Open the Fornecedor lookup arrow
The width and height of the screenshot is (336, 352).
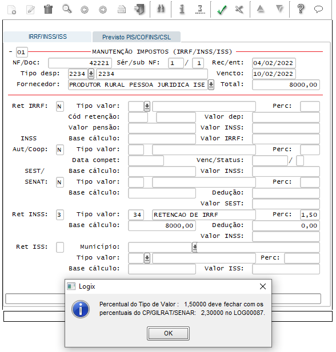[x=211, y=84]
